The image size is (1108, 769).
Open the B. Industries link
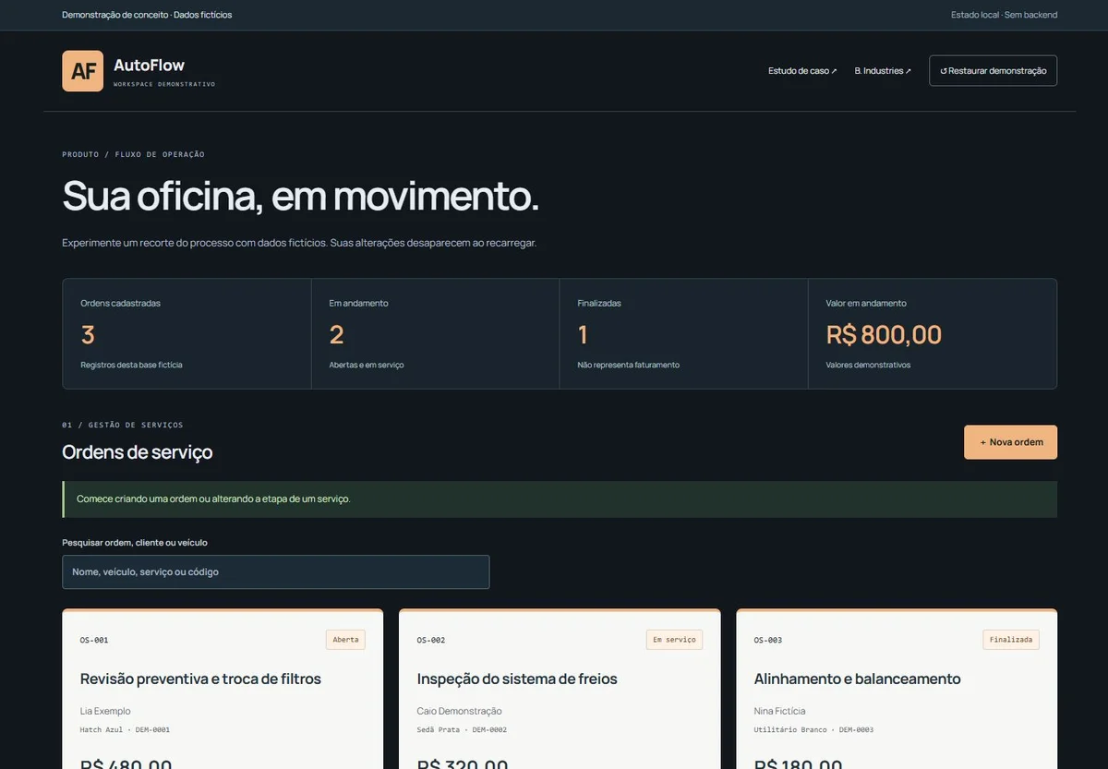[x=883, y=71]
